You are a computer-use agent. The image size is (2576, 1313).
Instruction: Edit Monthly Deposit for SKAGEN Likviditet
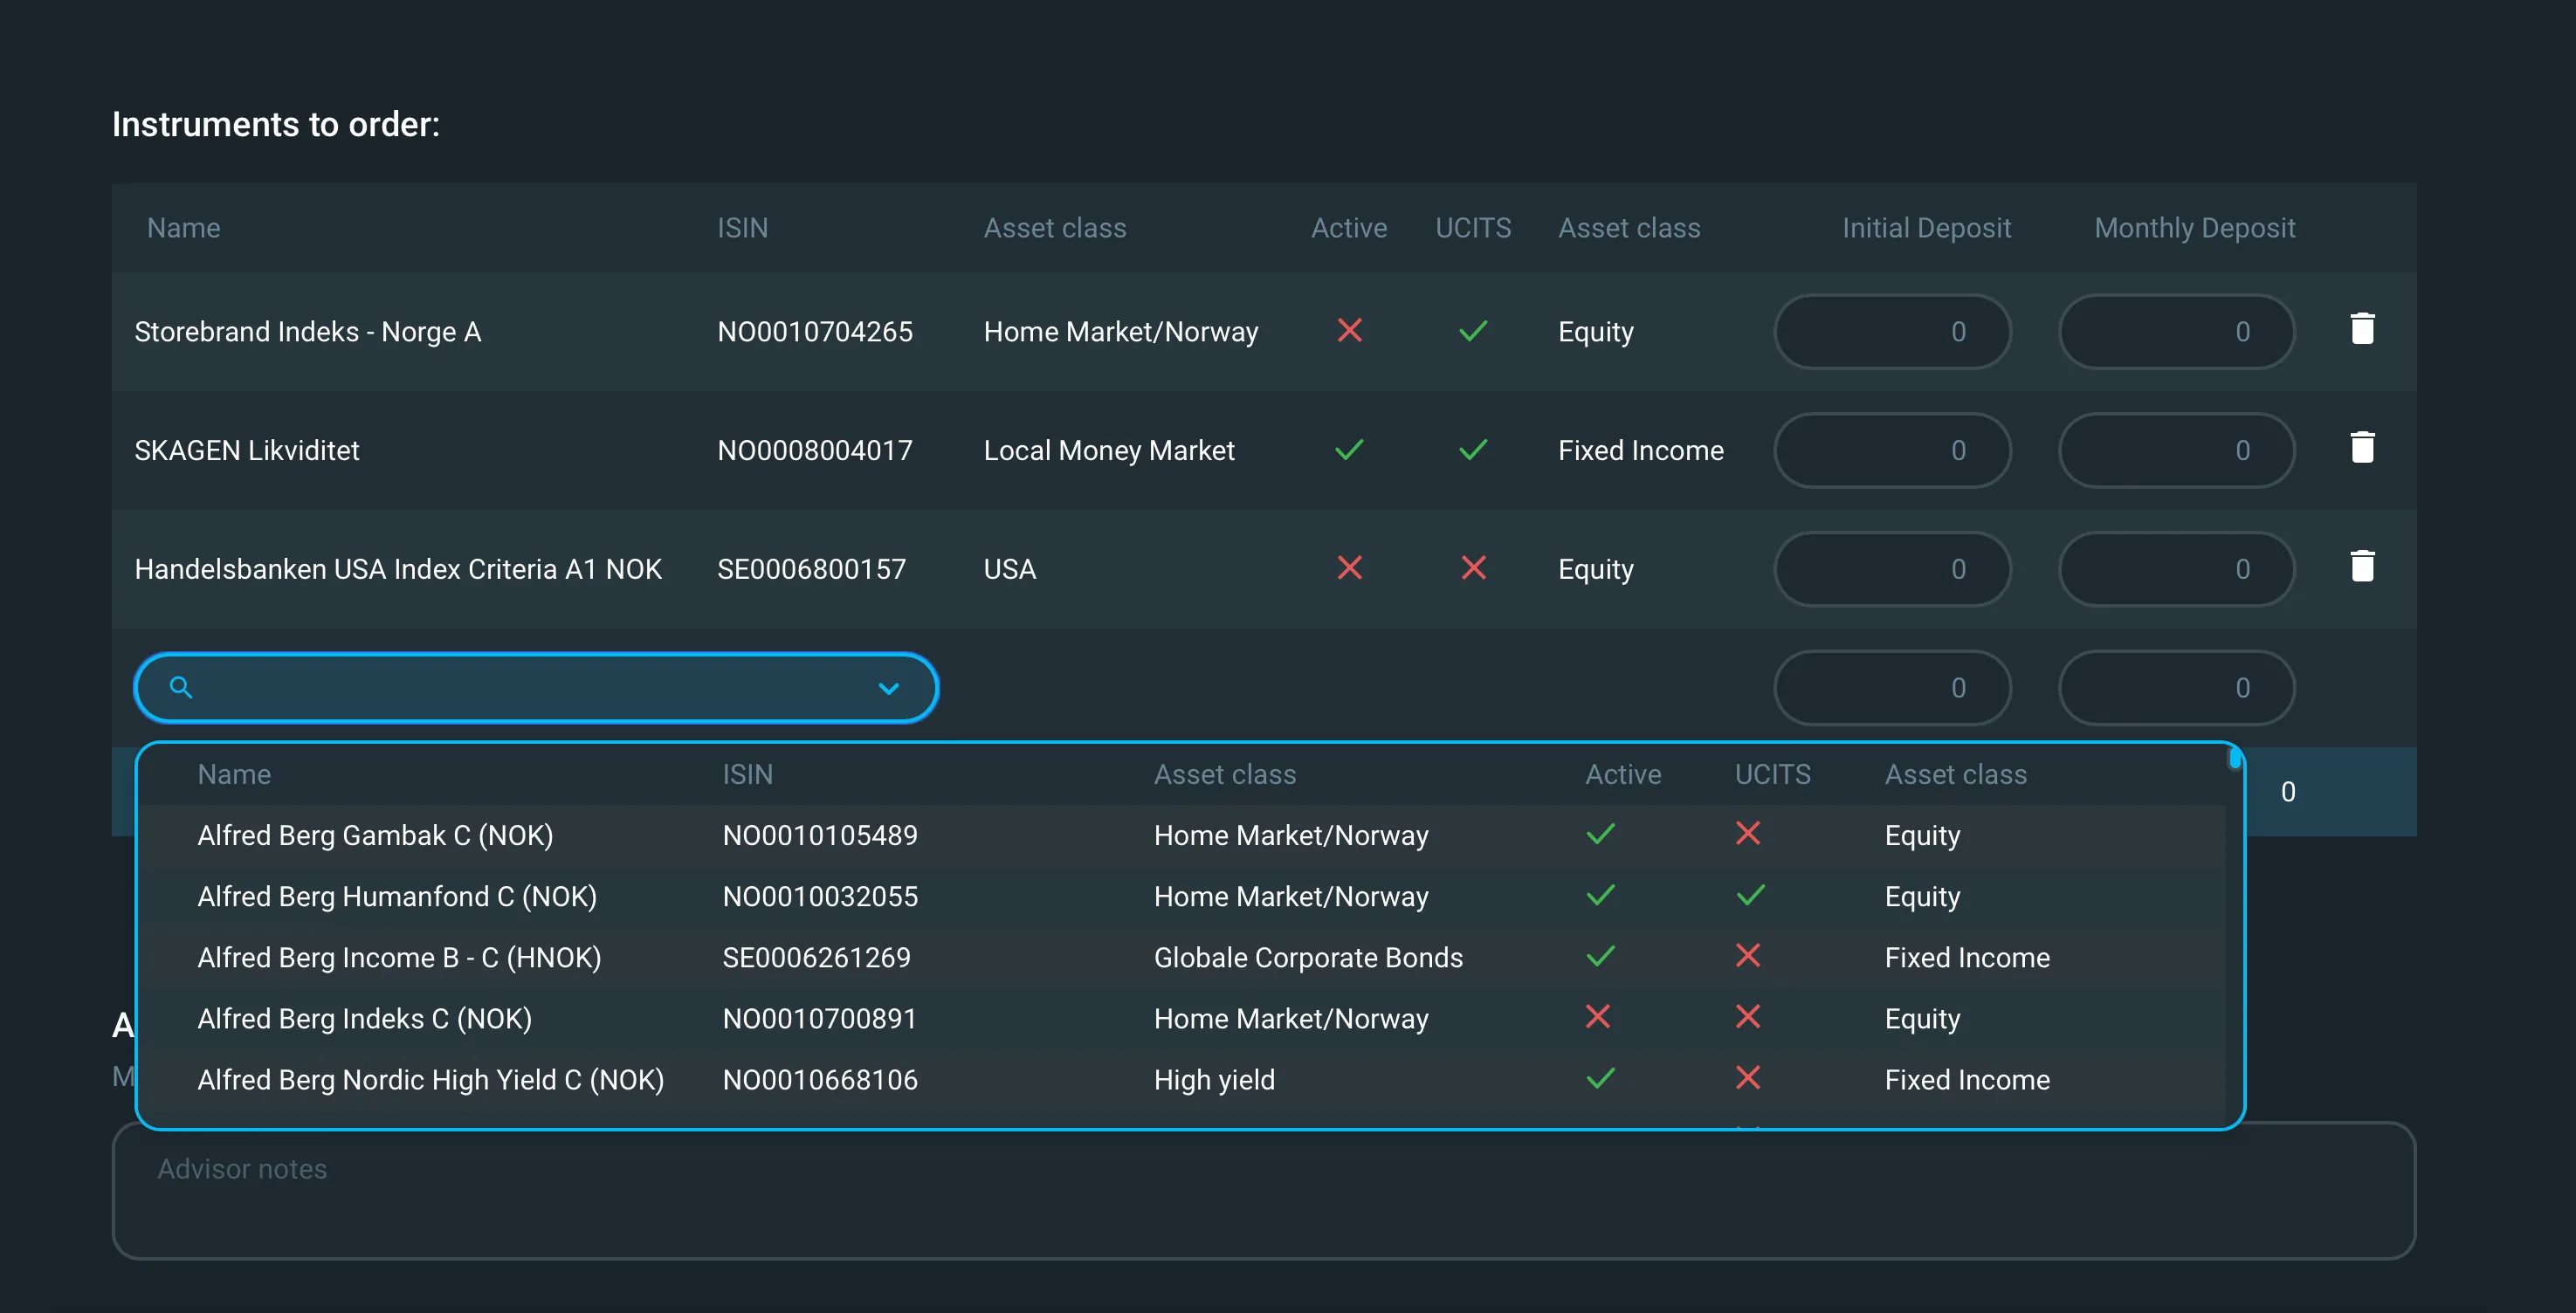[x=2176, y=450]
